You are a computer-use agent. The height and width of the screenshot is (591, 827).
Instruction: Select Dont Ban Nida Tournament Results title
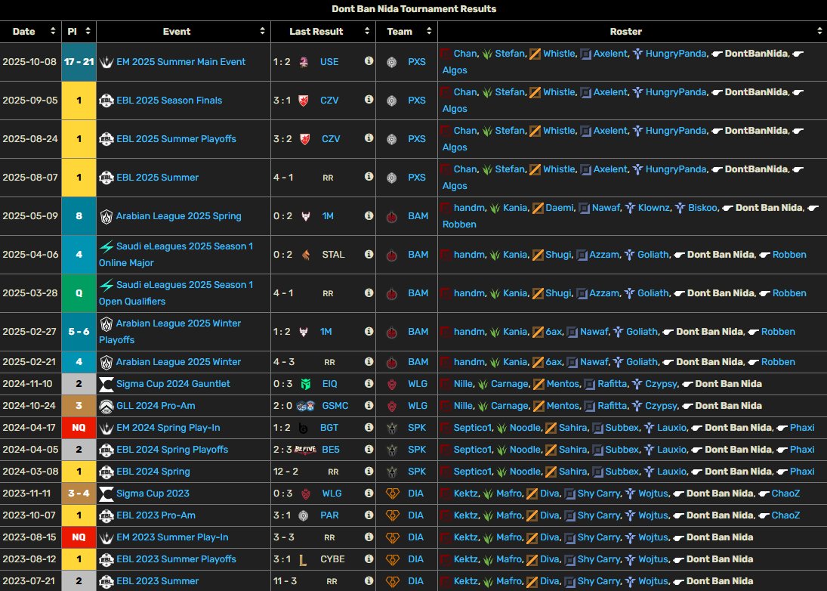coord(414,9)
